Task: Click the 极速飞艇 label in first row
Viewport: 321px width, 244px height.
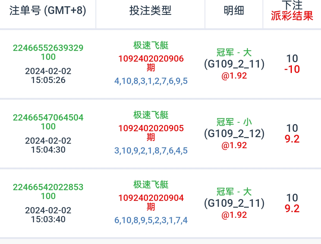Action: 151,45
